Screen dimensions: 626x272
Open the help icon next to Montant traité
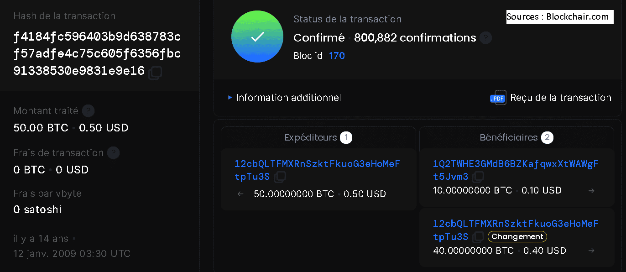tap(89, 110)
